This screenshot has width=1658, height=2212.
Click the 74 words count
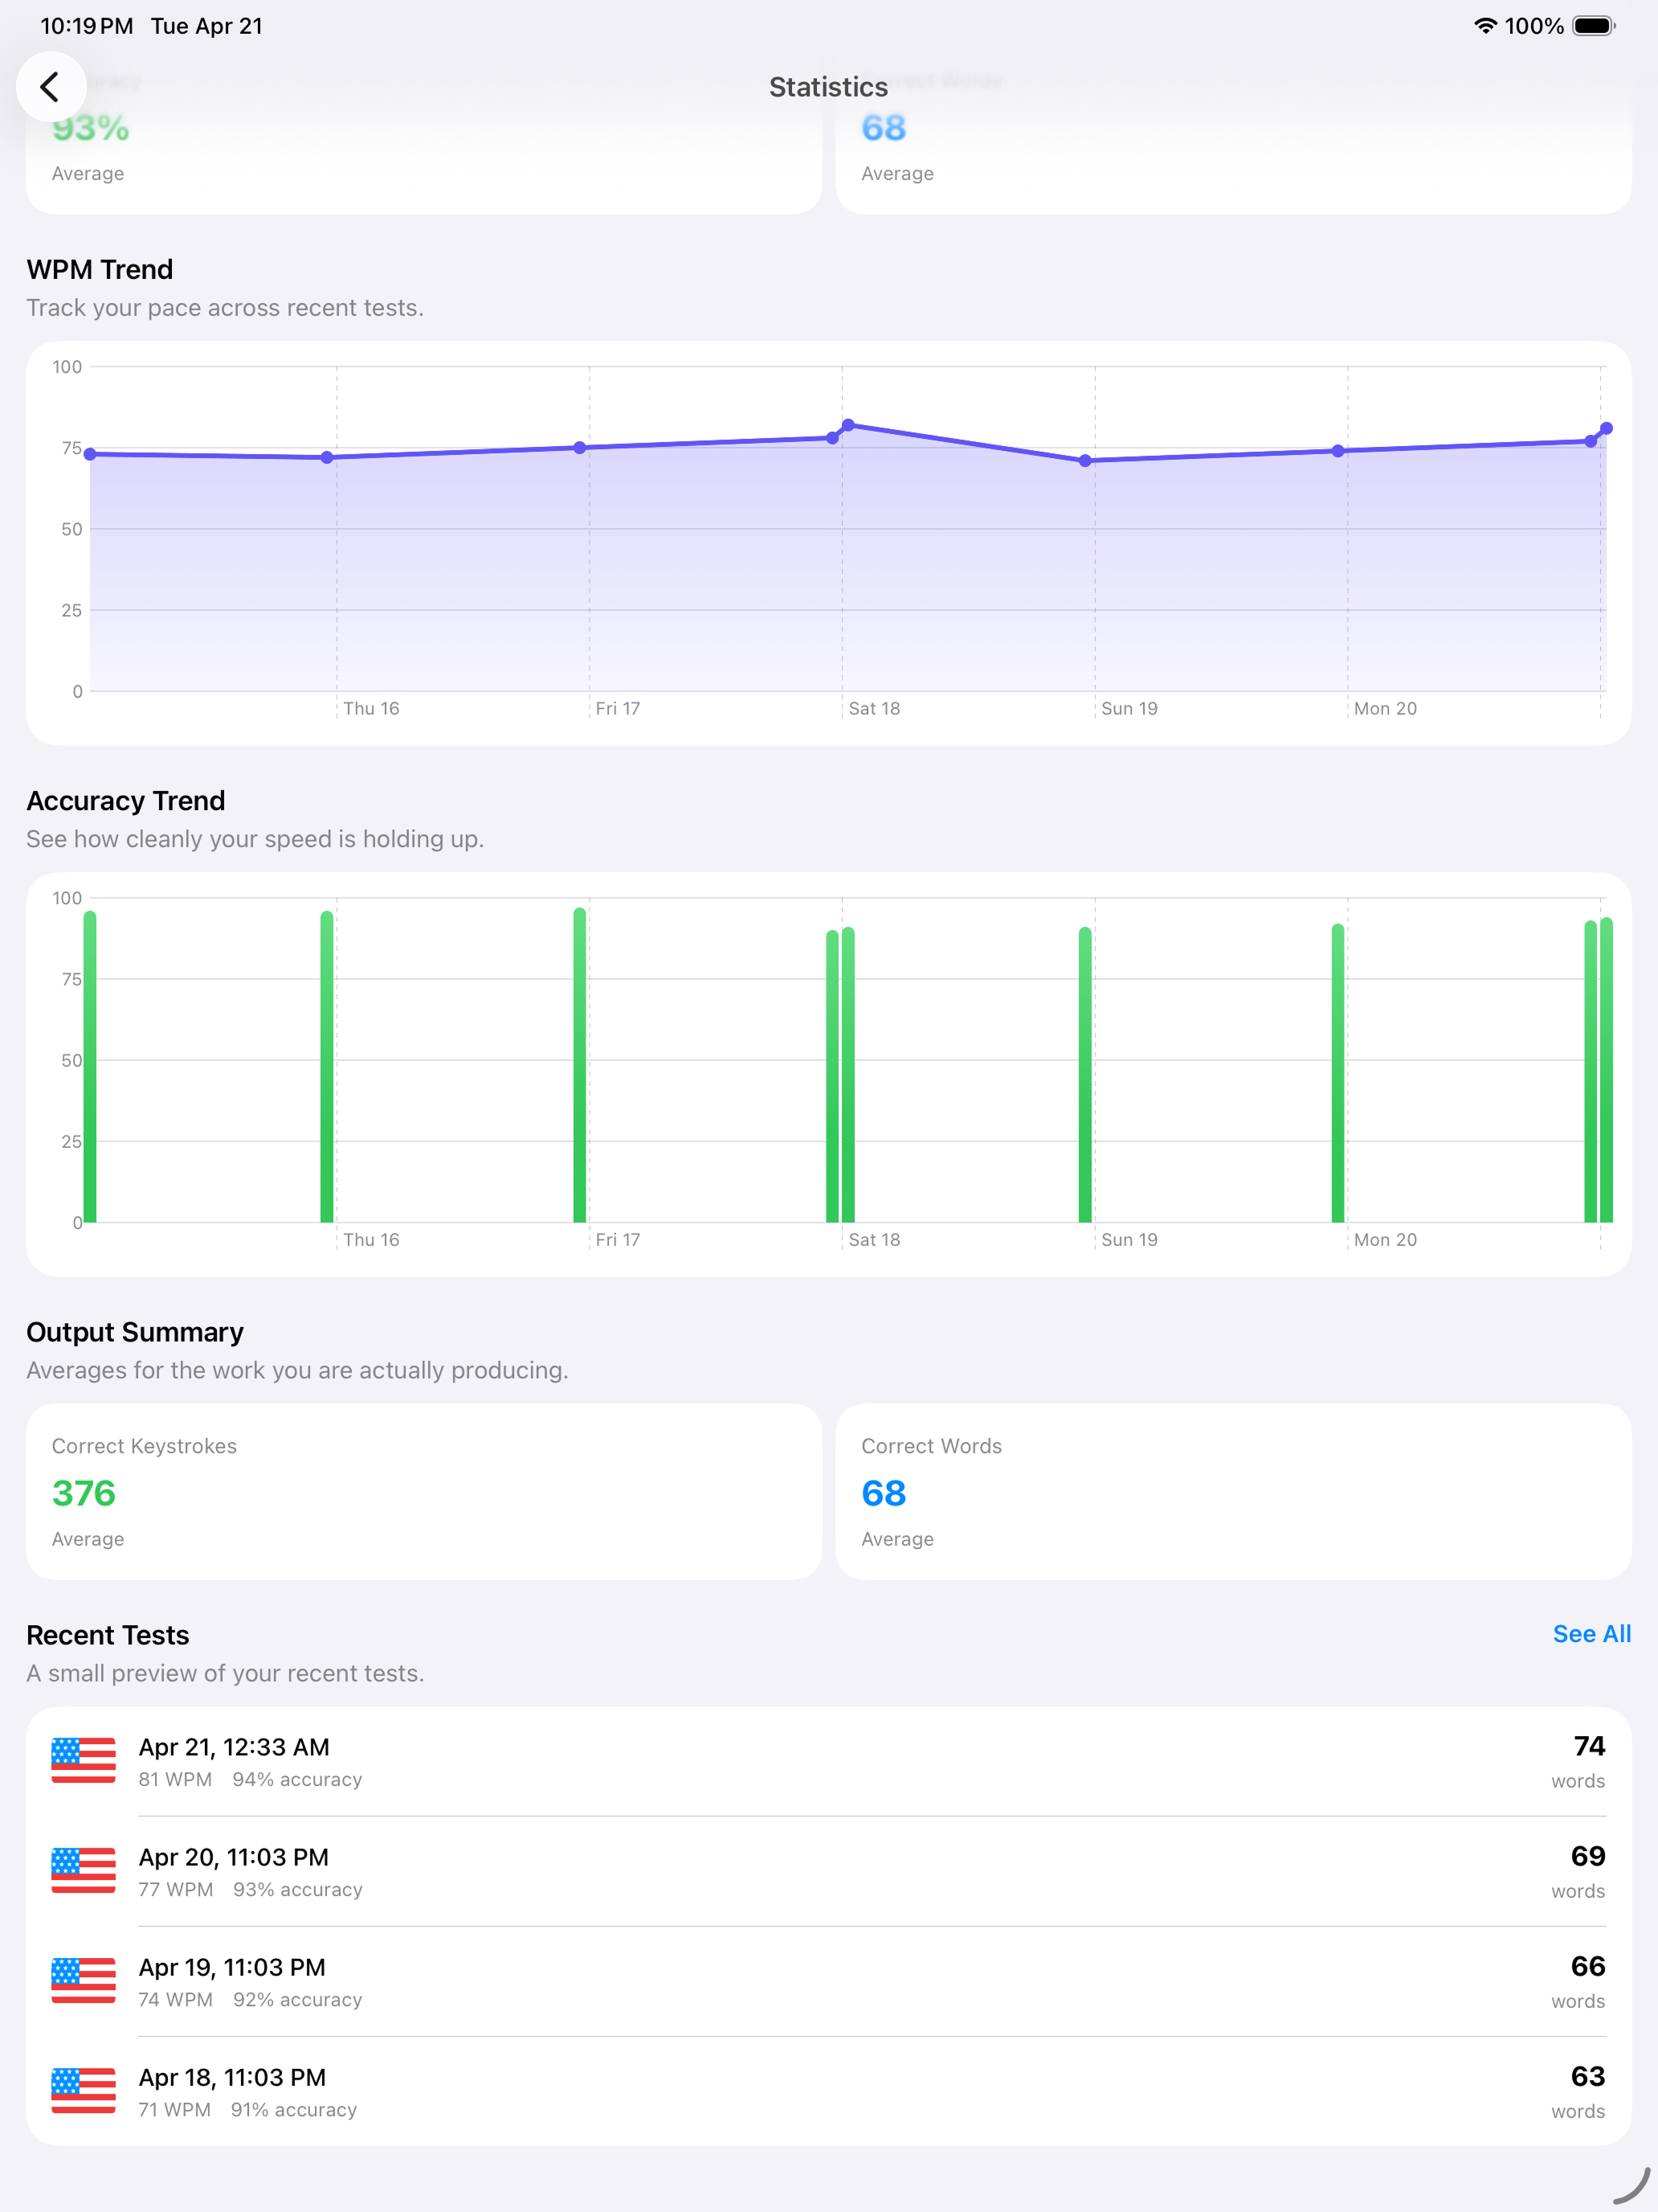[1589, 1746]
